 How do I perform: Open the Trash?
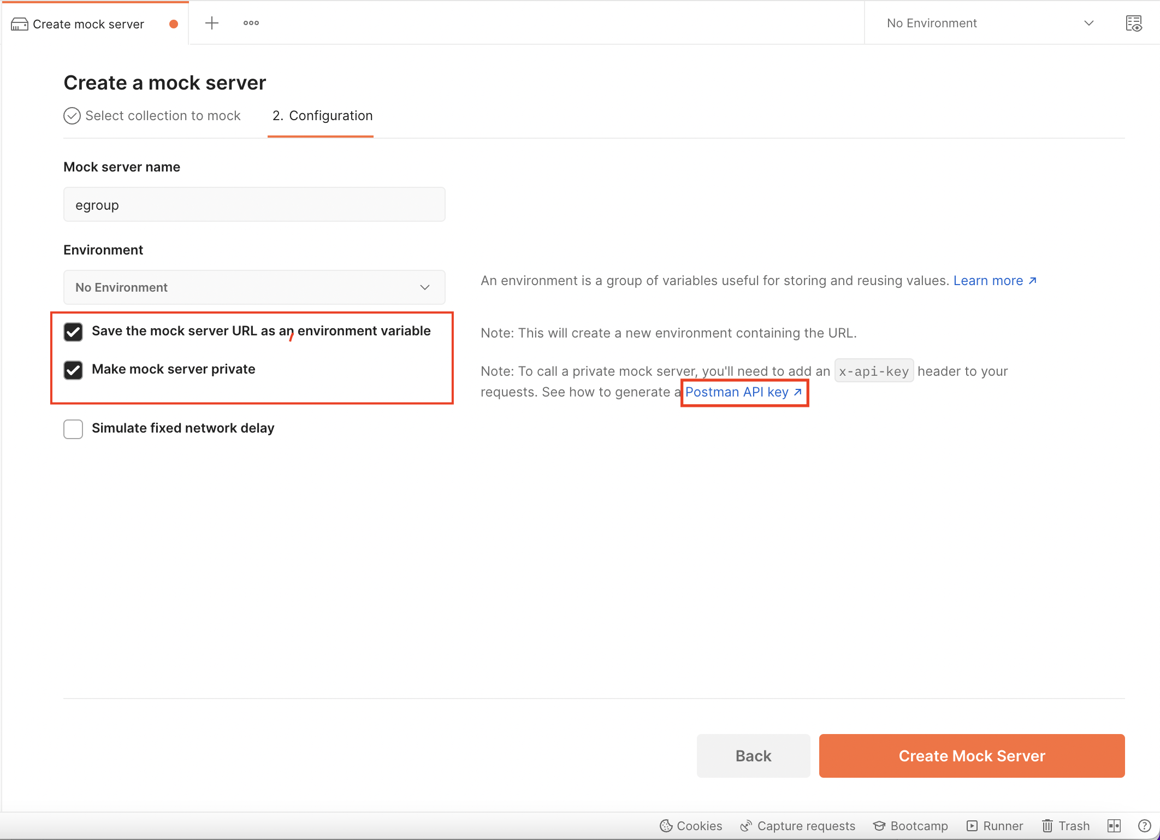pos(1065,826)
